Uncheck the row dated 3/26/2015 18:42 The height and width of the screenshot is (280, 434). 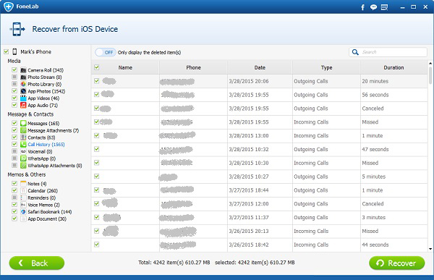tap(97, 245)
